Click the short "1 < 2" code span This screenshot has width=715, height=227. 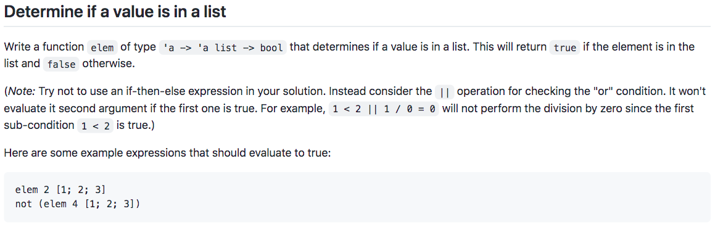pos(95,126)
